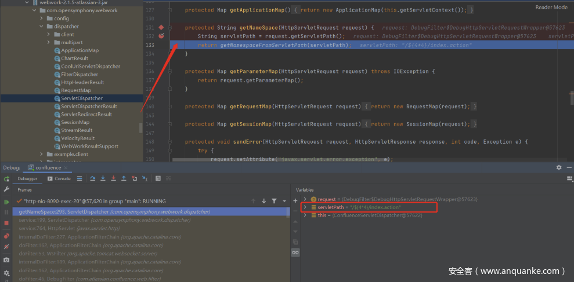Select the confluence debug session tab
The width and height of the screenshot is (574, 282).
(x=48, y=167)
